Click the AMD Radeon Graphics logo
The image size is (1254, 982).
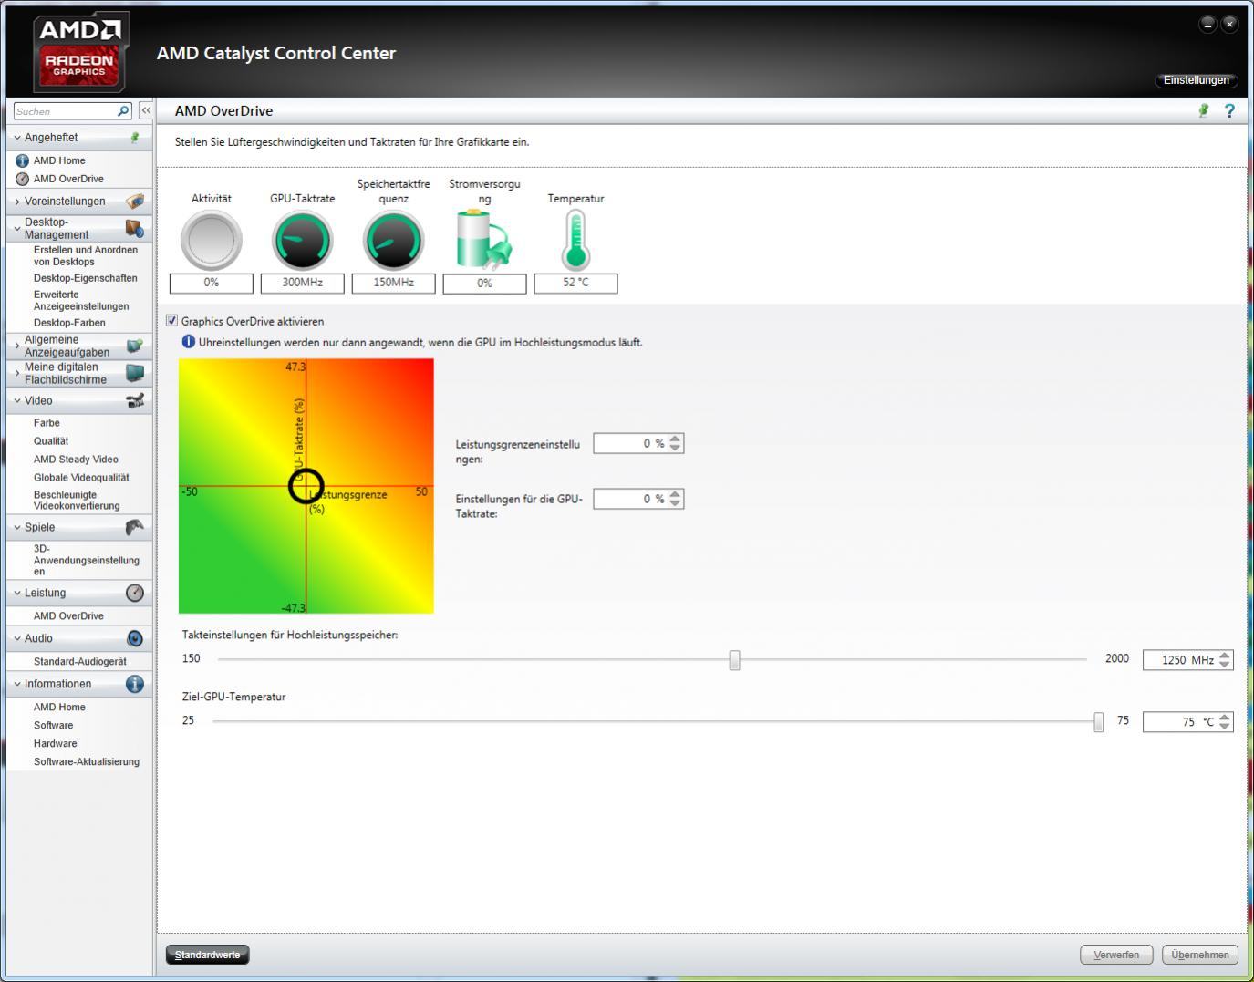80,52
